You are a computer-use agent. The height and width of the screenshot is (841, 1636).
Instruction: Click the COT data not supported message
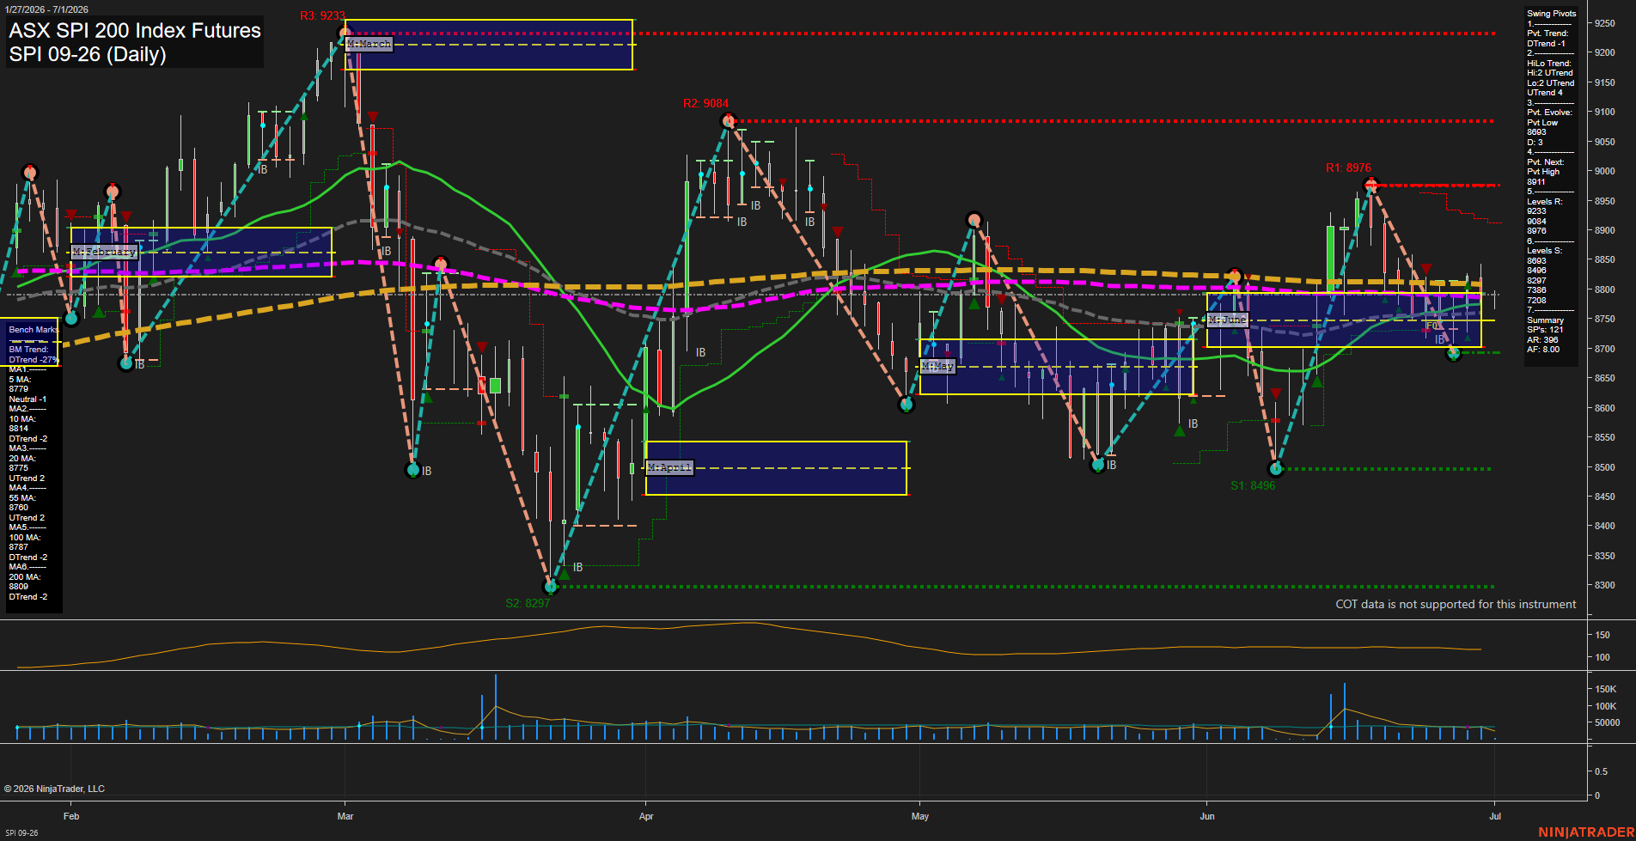[x=1456, y=605]
